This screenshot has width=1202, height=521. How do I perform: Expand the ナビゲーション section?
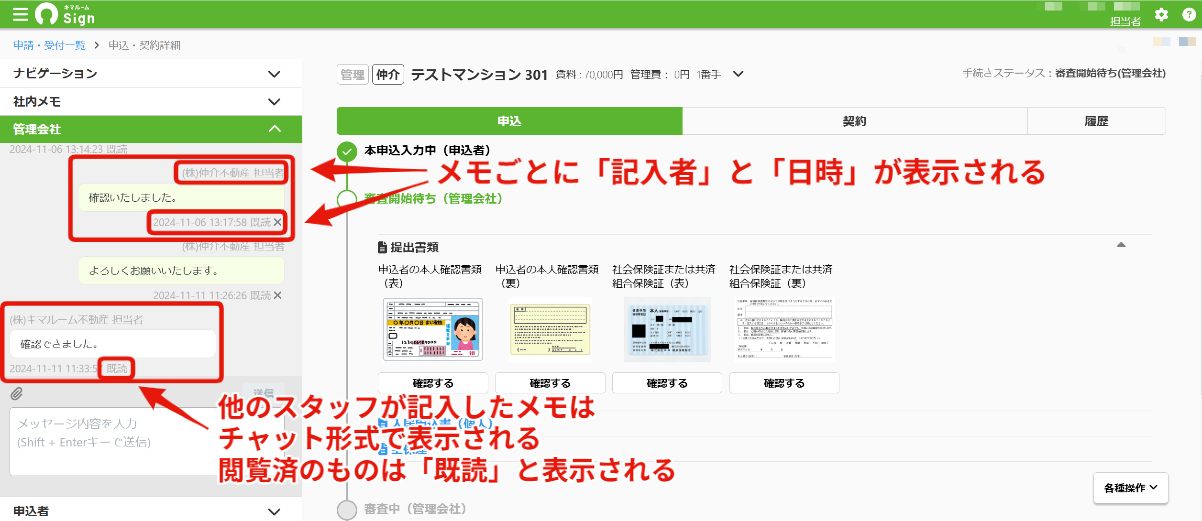tap(151, 74)
